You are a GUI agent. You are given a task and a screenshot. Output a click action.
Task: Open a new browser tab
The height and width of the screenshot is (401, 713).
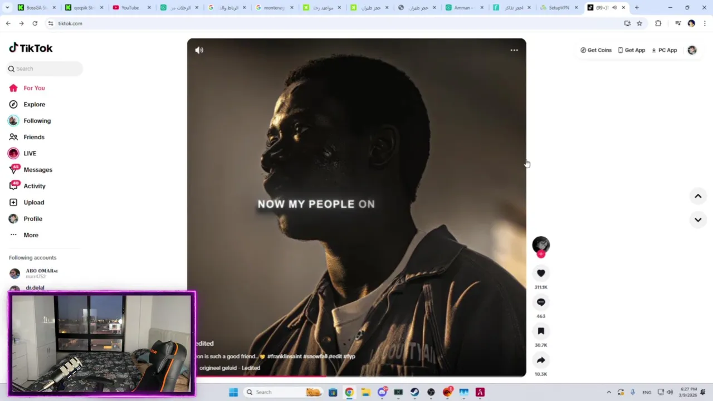pos(637,8)
